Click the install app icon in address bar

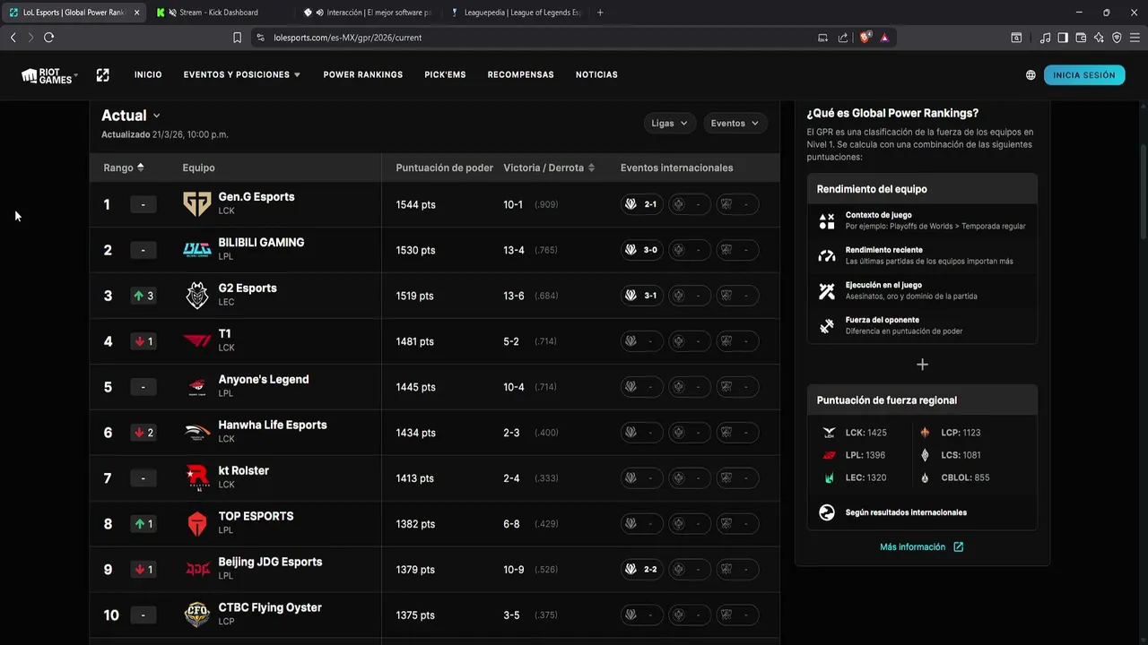(823, 38)
